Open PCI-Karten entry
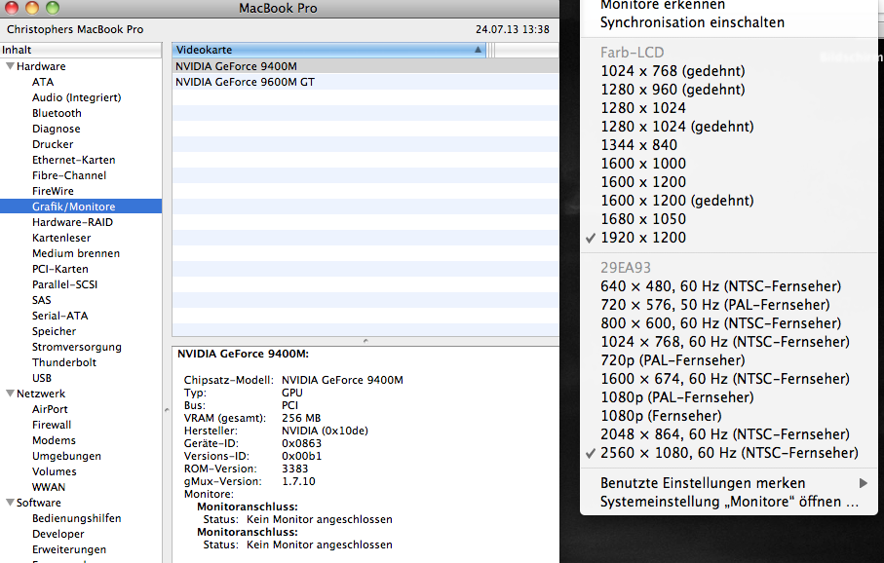The width and height of the screenshot is (884, 563). (59, 269)
